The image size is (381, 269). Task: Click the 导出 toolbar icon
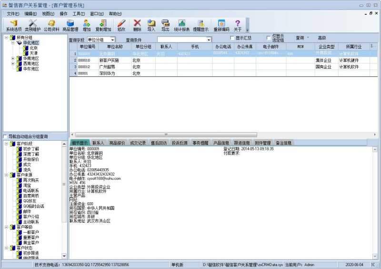165,25
